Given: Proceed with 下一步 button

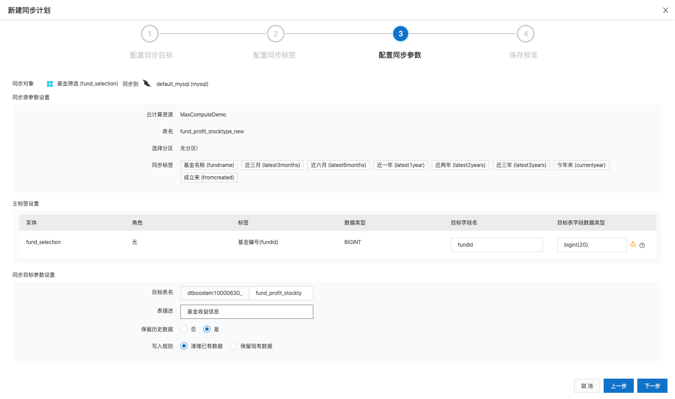Looking at the screenshot, I should point(652,386).
